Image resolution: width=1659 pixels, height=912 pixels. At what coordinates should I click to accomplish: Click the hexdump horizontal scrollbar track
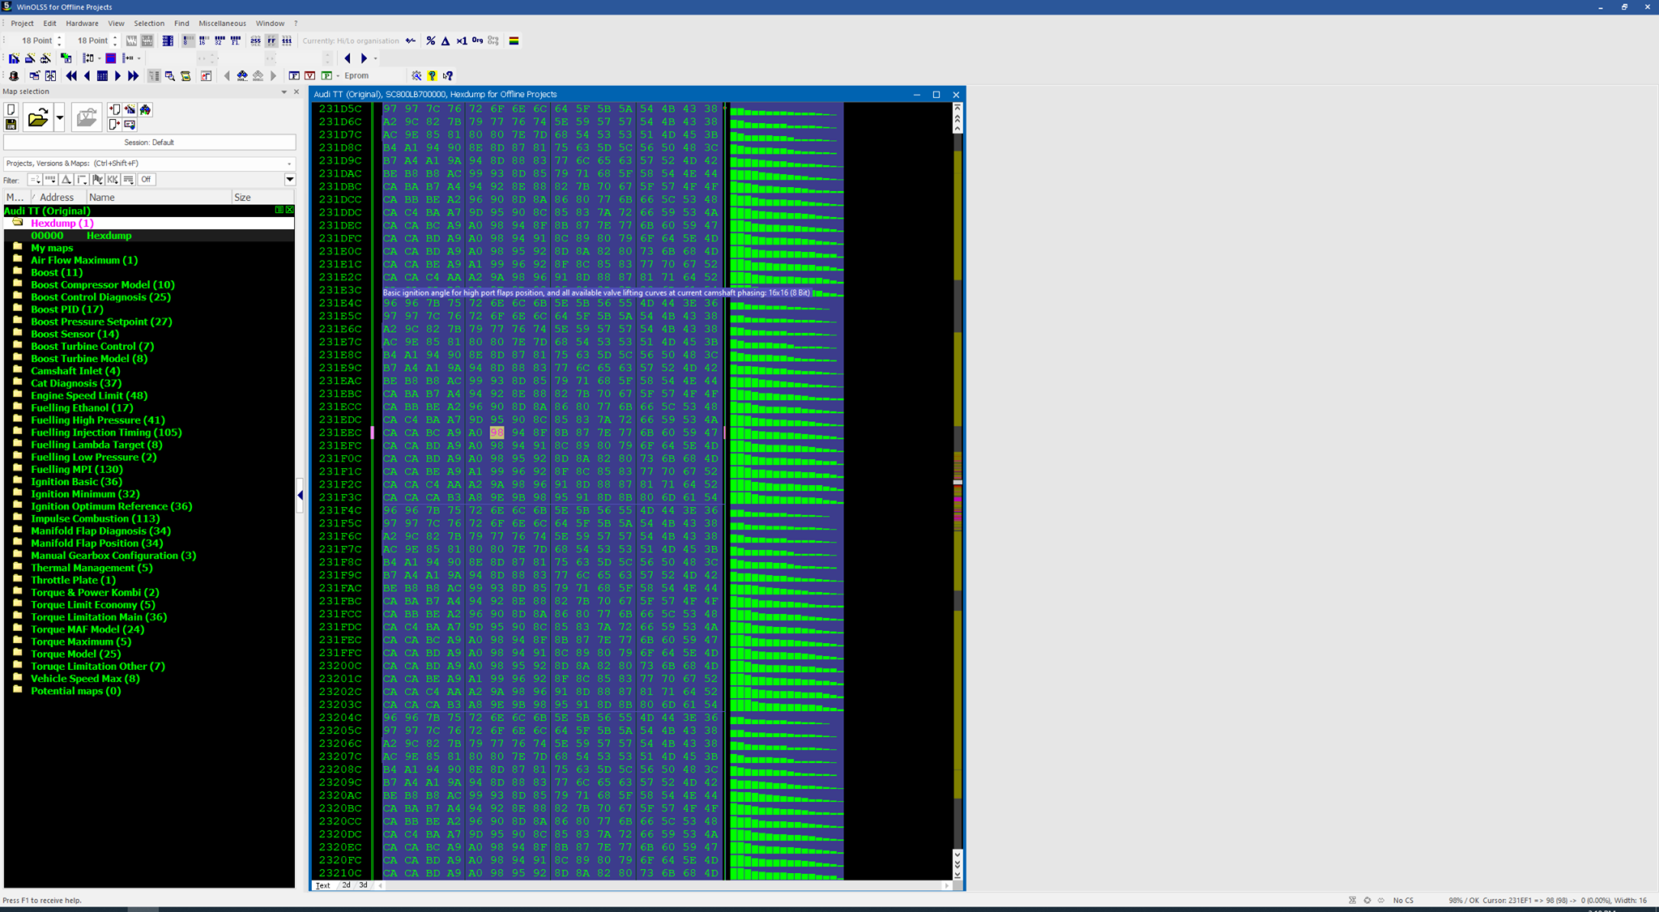663,885
